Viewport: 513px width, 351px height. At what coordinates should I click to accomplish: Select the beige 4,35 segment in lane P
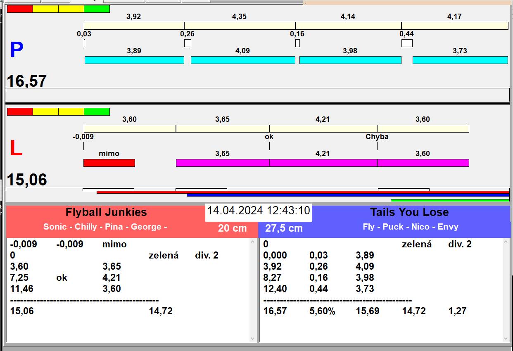tap(240, 26)
